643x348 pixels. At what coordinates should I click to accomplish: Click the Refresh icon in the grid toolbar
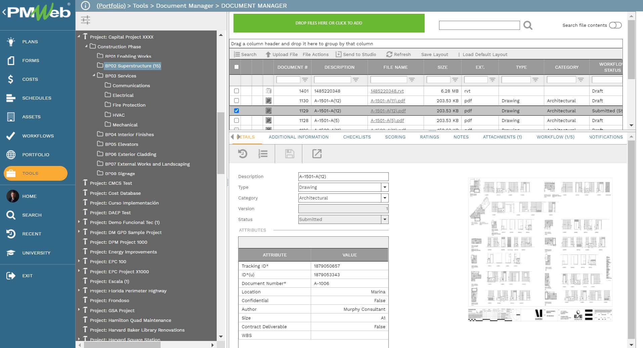click(389, 54)
